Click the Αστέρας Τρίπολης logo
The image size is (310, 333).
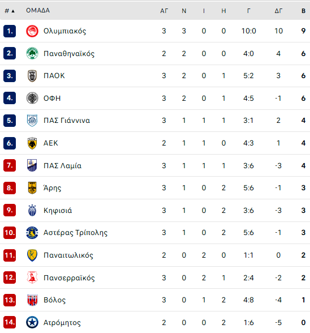pos(32,233)
